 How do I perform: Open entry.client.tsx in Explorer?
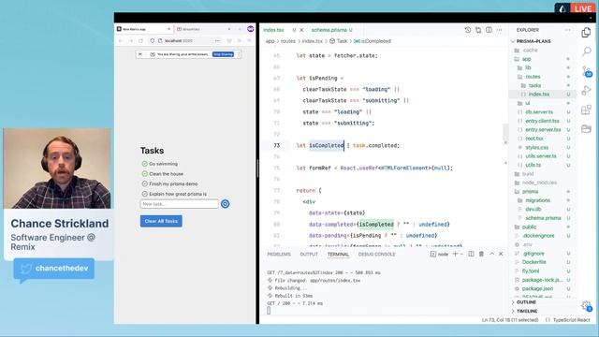(542, 121)
